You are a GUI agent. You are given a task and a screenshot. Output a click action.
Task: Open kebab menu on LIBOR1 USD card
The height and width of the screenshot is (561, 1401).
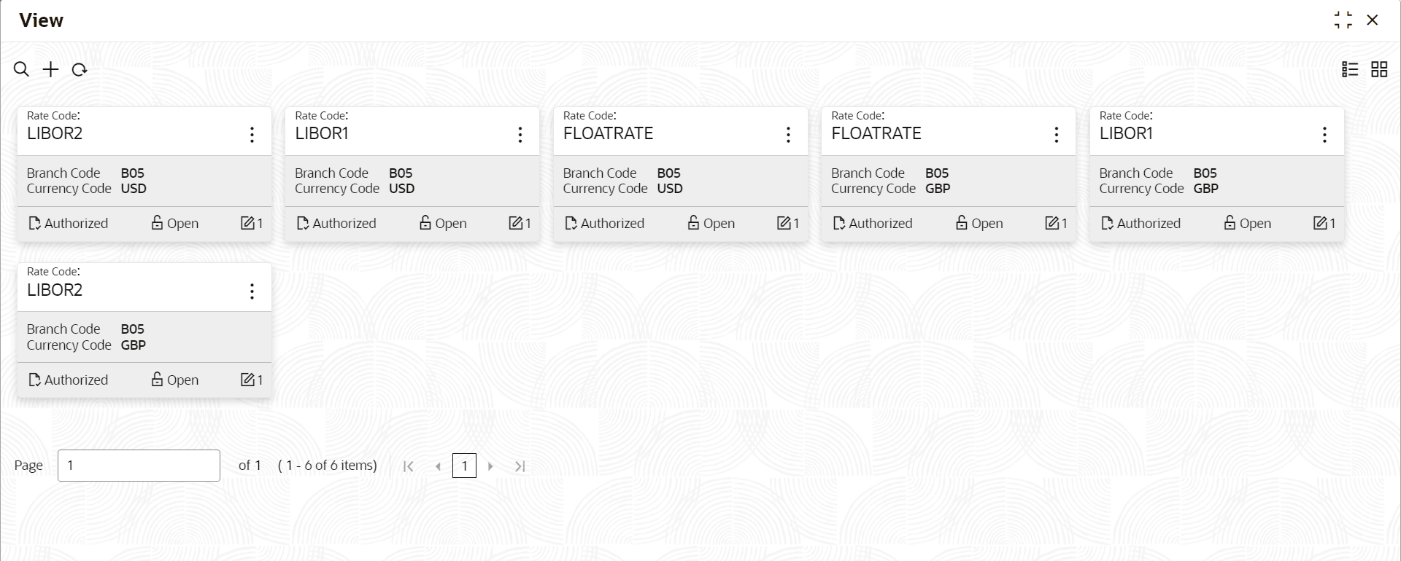520,134
